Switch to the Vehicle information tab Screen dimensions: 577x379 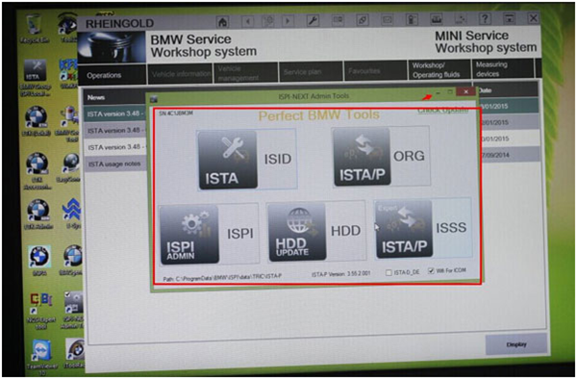[x=180, y=74]
